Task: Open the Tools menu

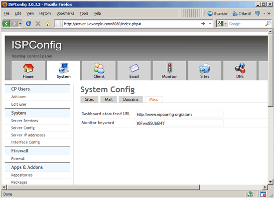Action: tap(84, 13)
